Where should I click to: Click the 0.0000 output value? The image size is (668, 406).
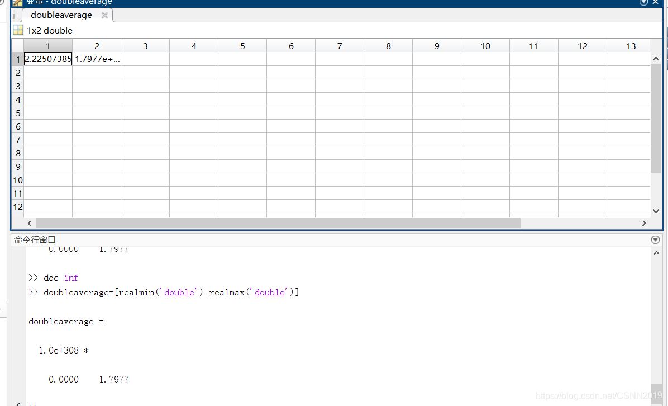[64, 379]
